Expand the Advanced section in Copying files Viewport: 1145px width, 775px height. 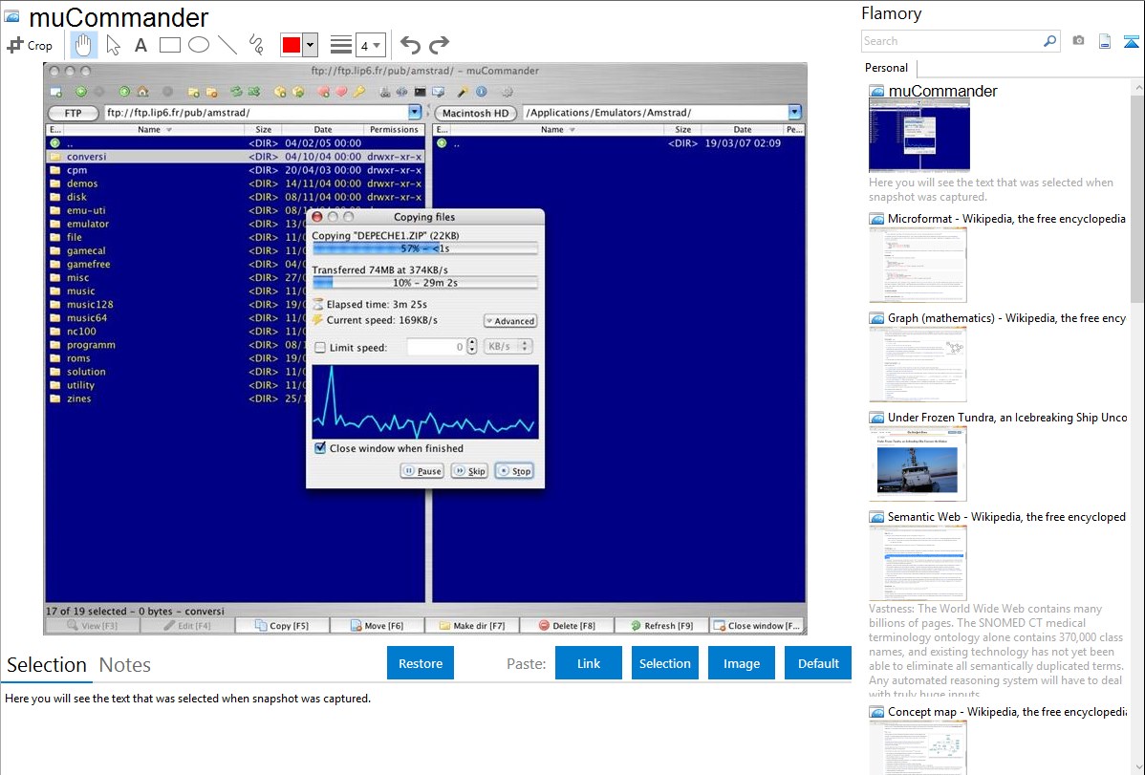pos(510,321)
